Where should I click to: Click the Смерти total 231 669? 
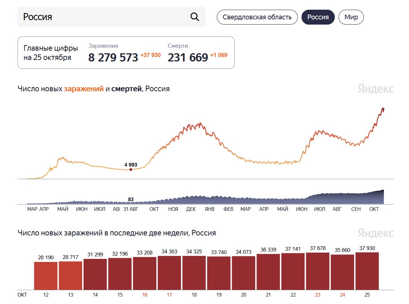pos(188,58)
